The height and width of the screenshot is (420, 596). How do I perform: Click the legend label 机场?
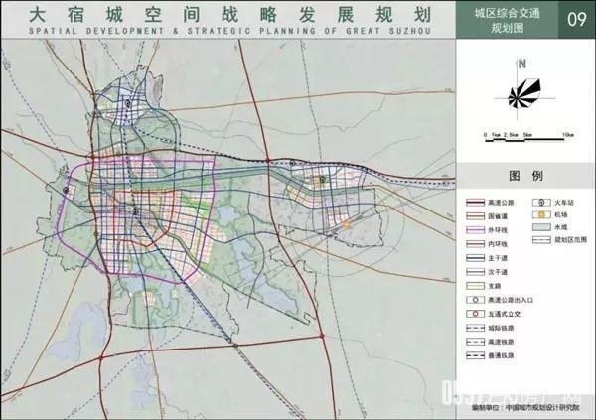tap(561, 215)
